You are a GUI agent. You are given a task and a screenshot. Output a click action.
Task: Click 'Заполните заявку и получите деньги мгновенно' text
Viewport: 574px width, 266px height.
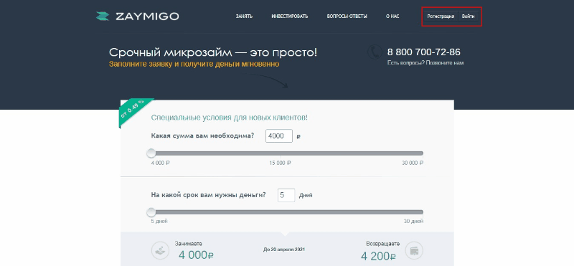click(x=194, y=64)
